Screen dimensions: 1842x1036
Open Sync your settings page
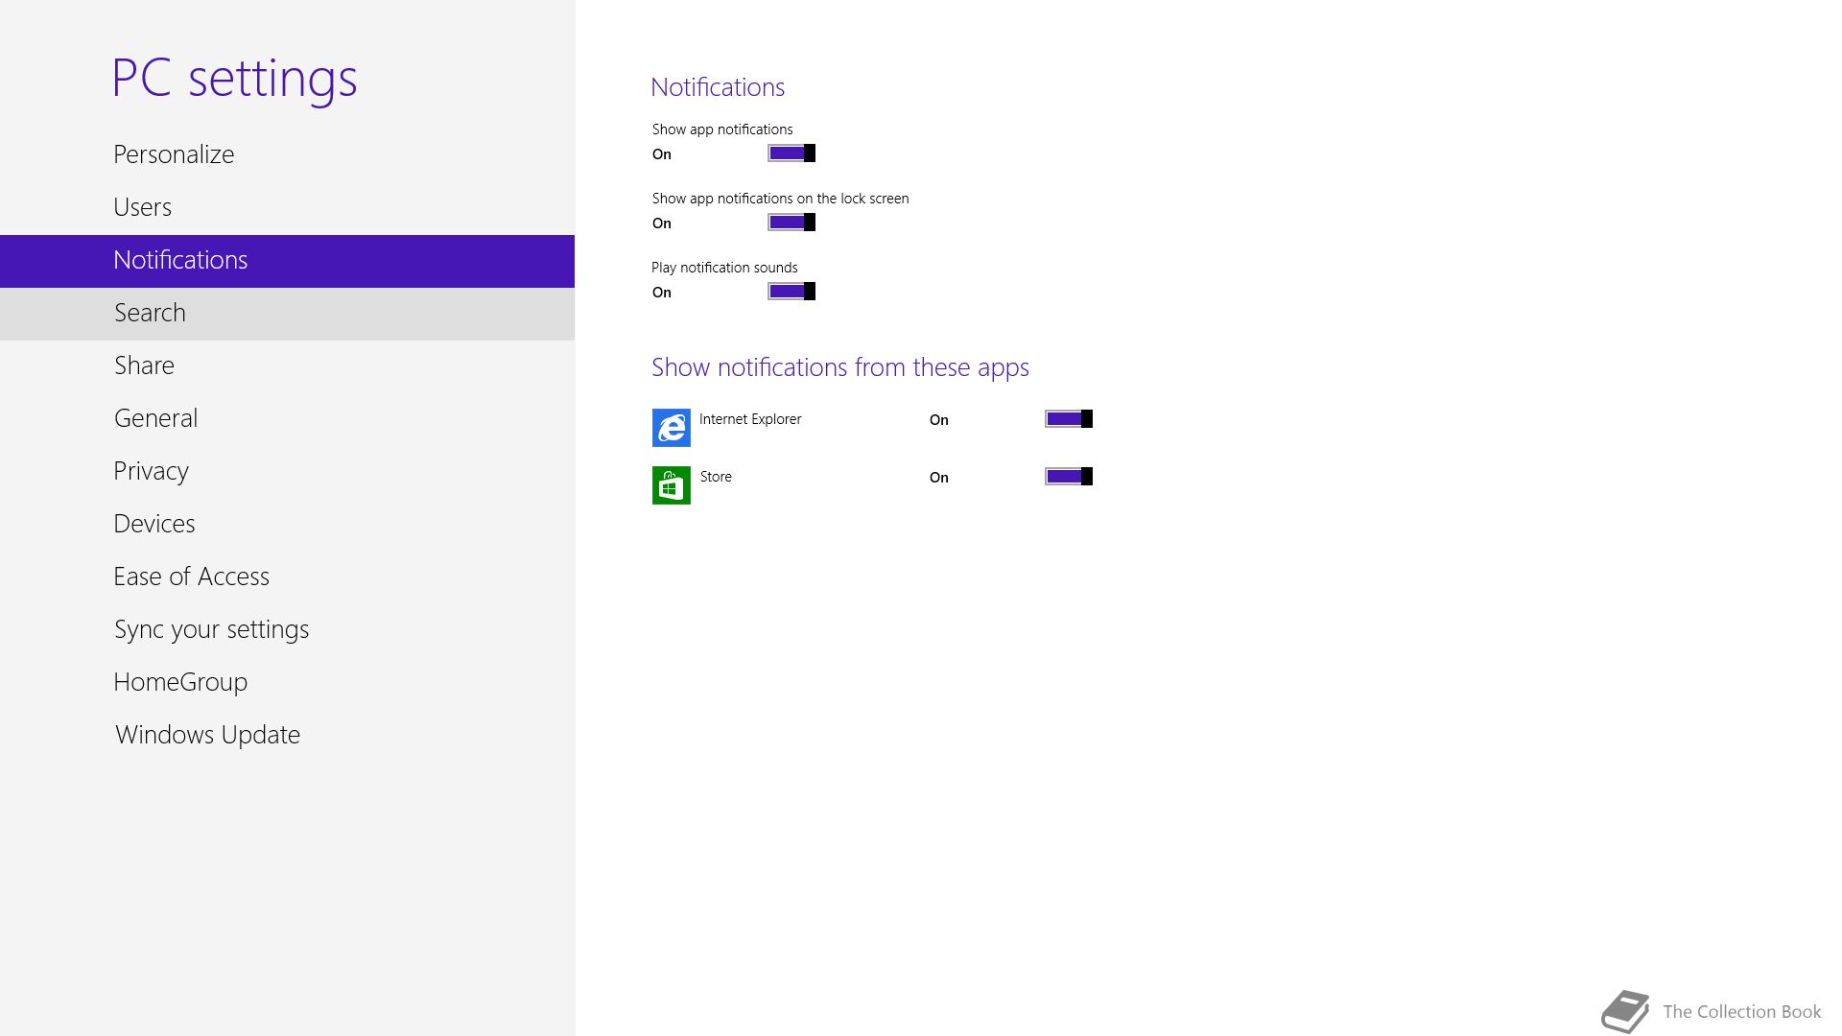(287, 630)
